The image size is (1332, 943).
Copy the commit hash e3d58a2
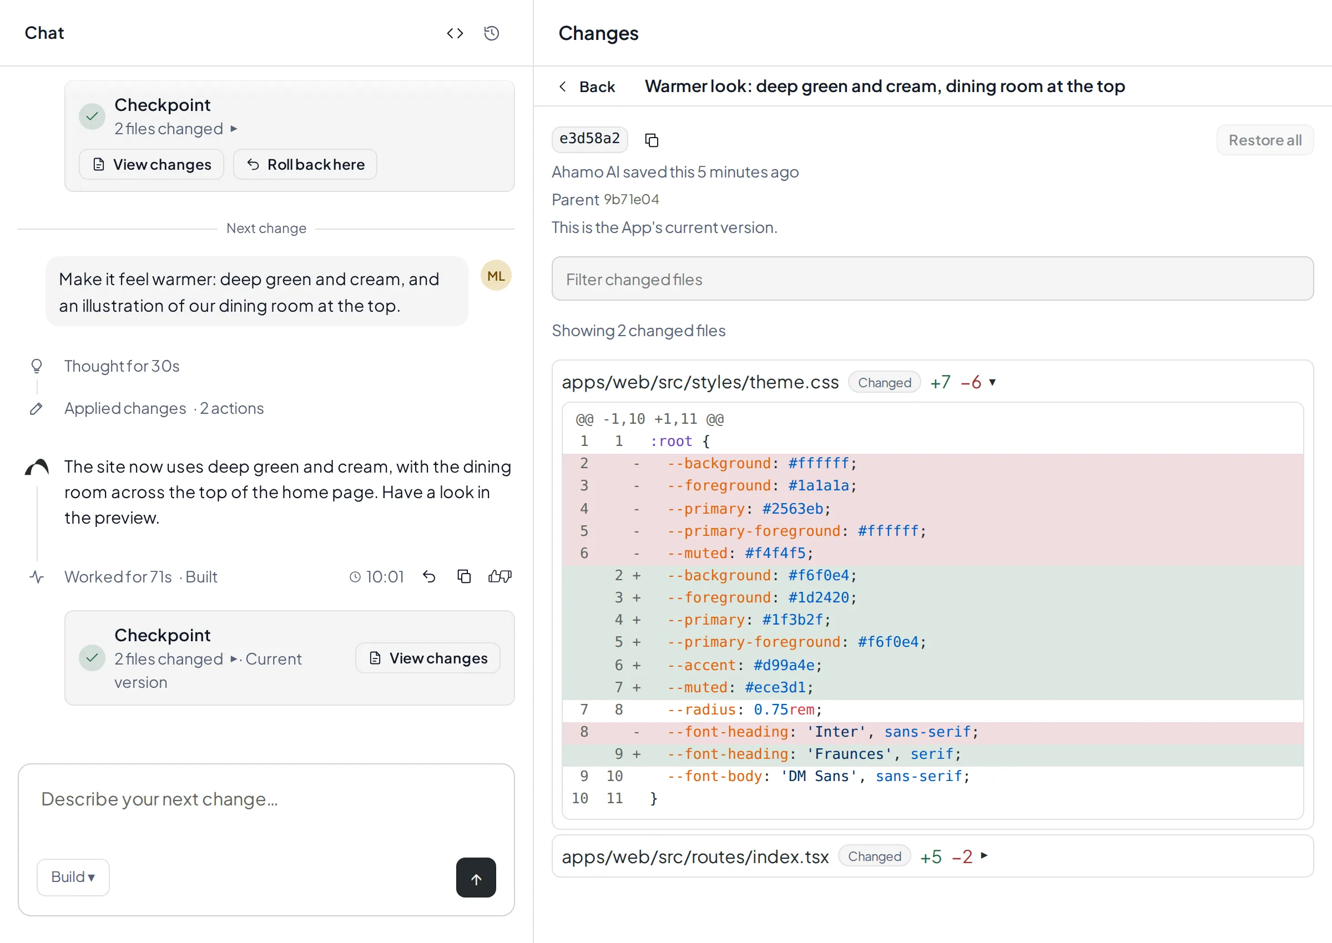tap(652, 140)
